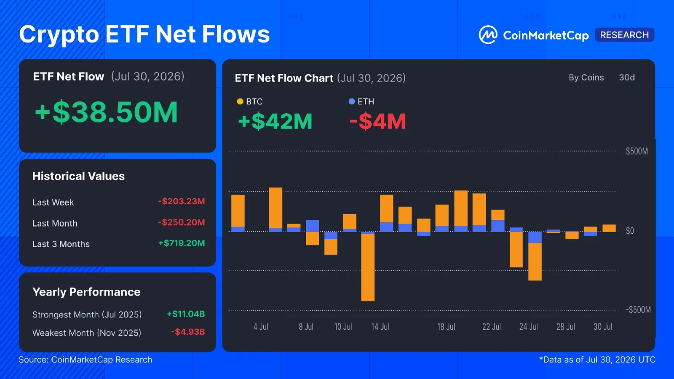Click the 18 Jul axis label
The image size is (674, 379).
(446, 327)
